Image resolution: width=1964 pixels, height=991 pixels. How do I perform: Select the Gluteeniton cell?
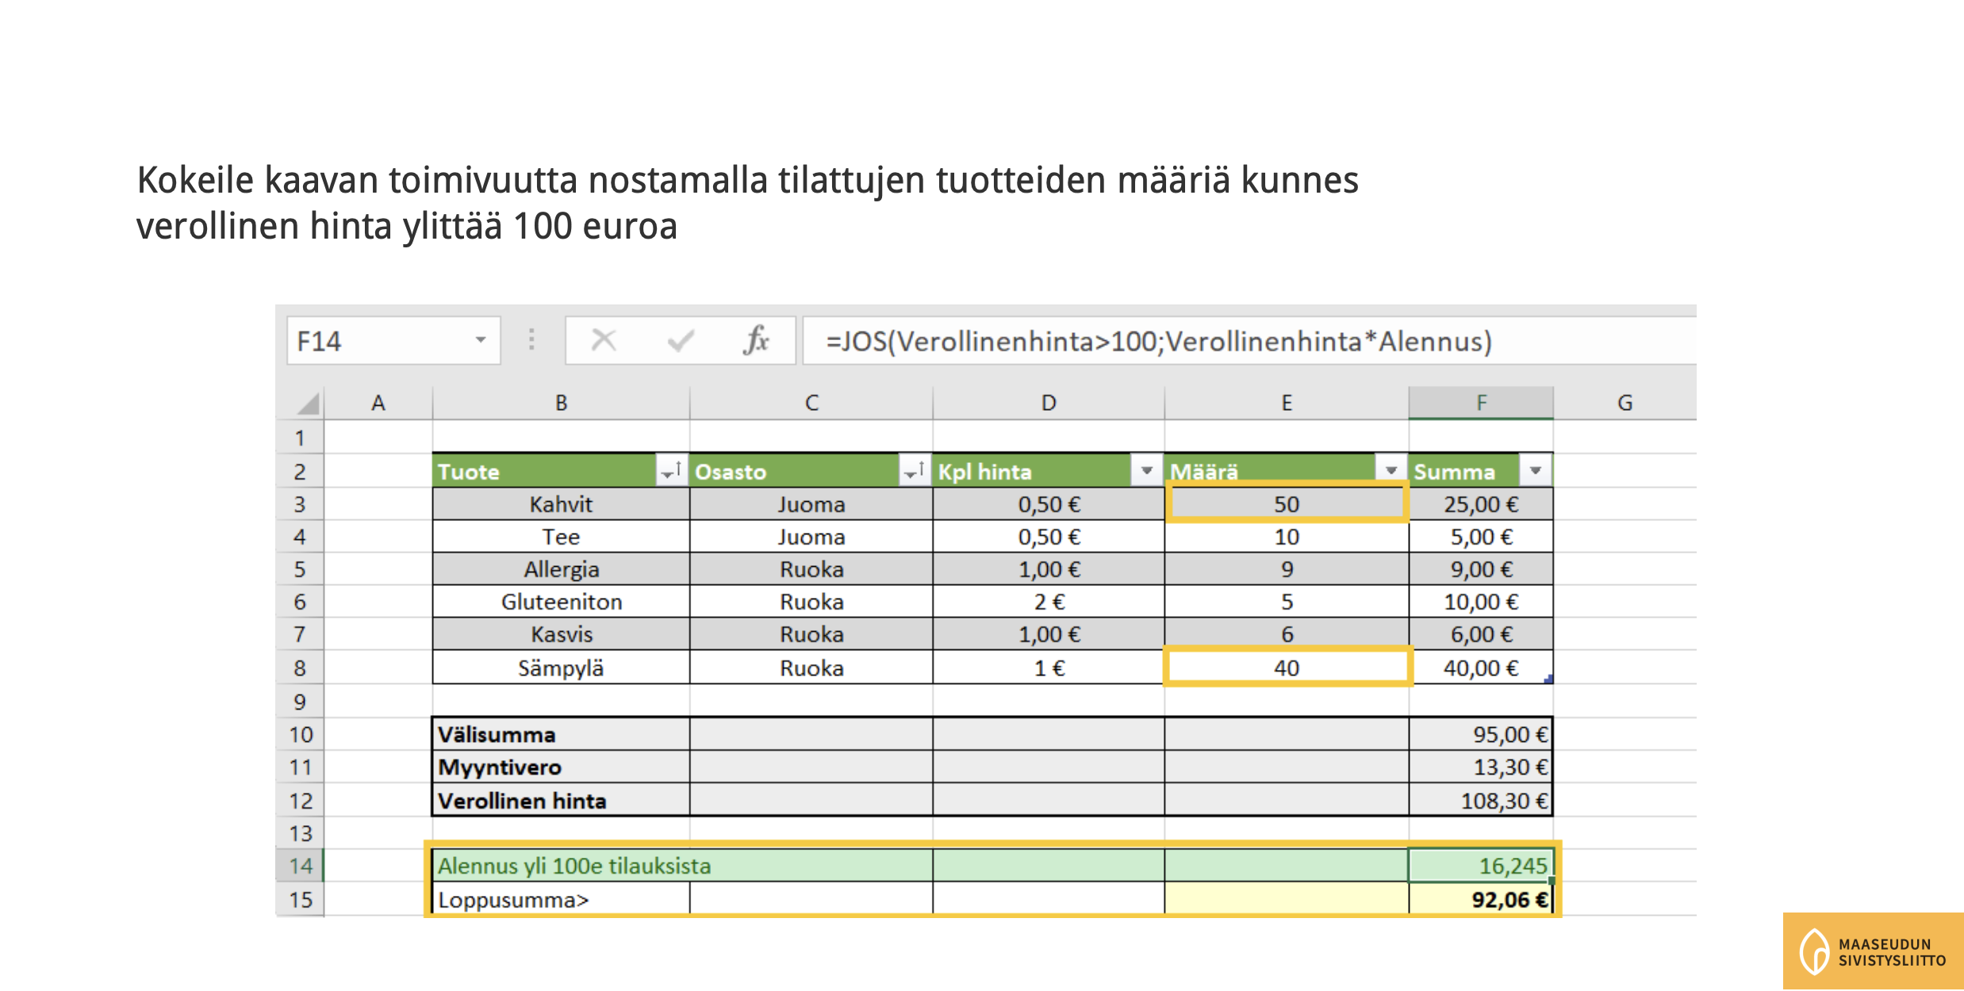[x=561, y=602]
